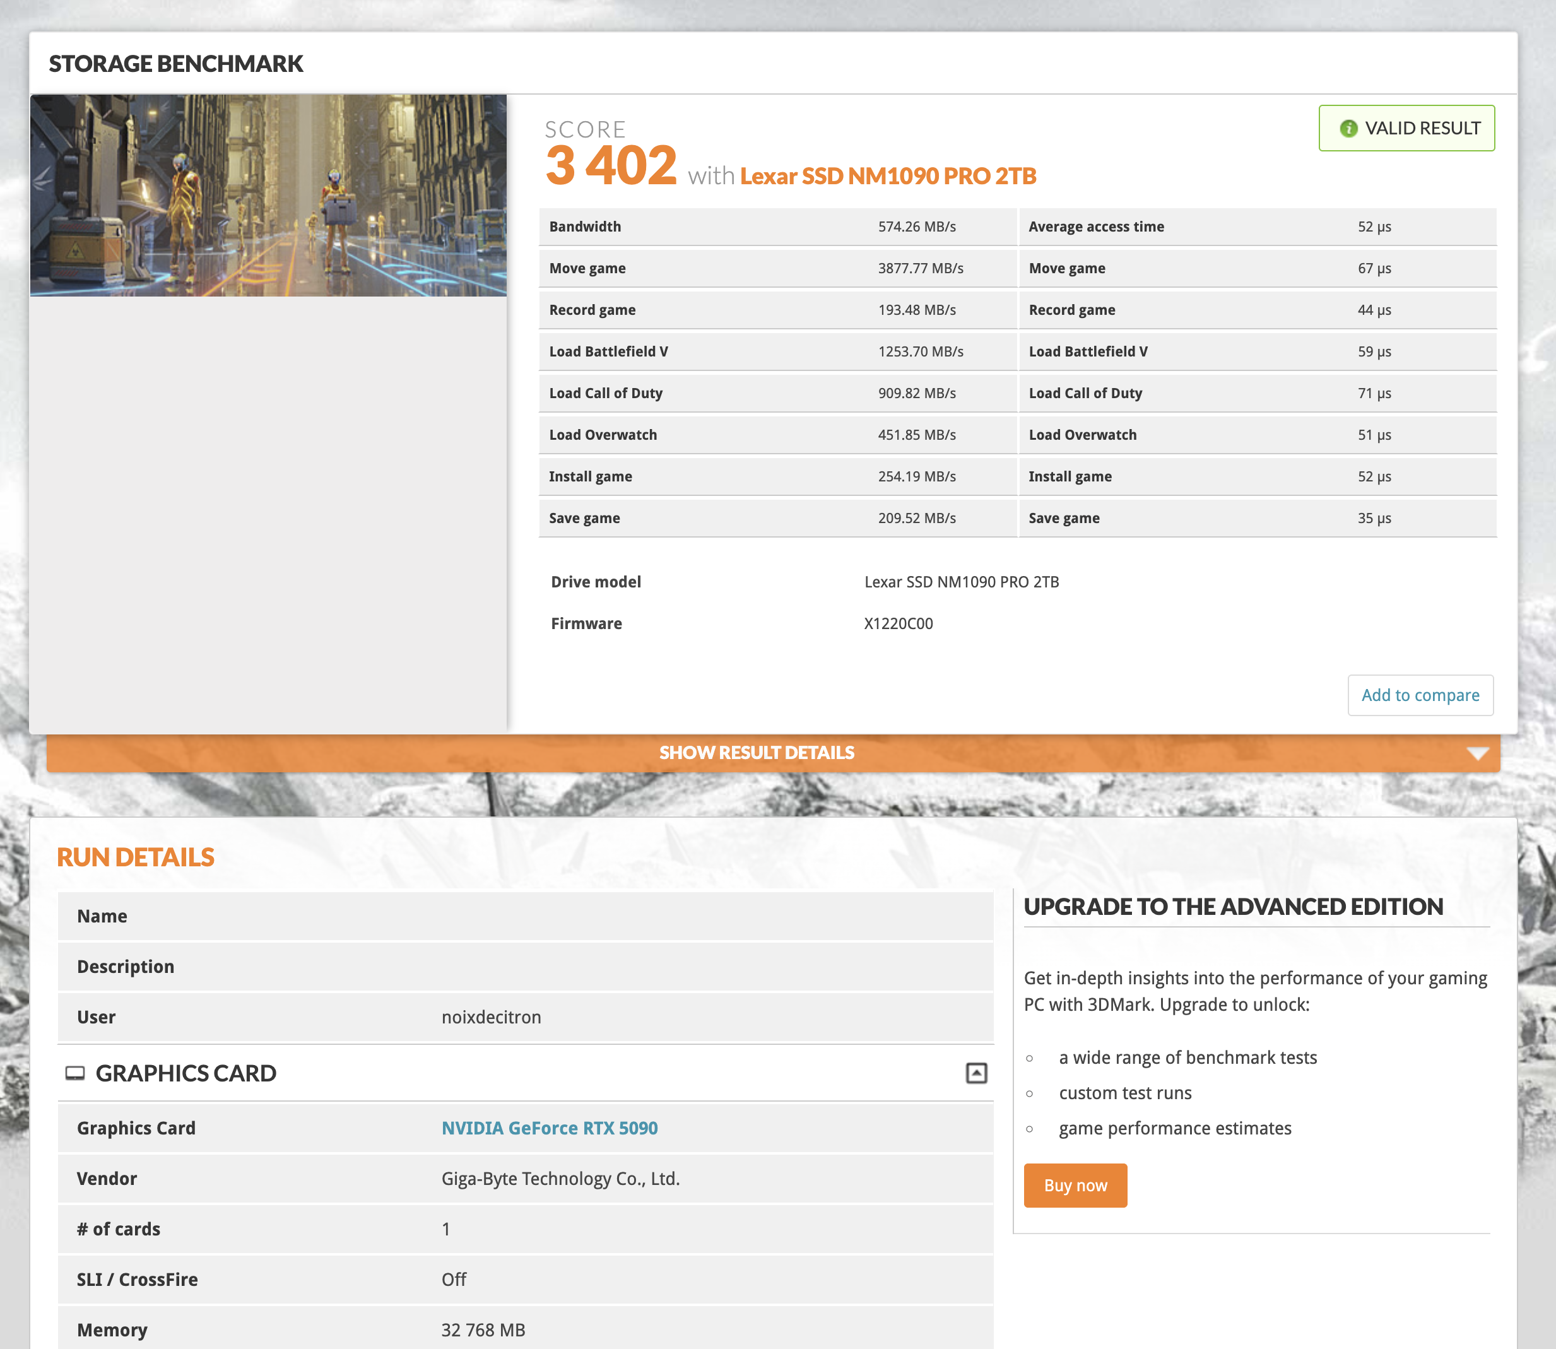Screen dimensions: 1556x1349
Task: Click the Storage Benchmark scene thumbnail
Action: [x=268, y=195]
